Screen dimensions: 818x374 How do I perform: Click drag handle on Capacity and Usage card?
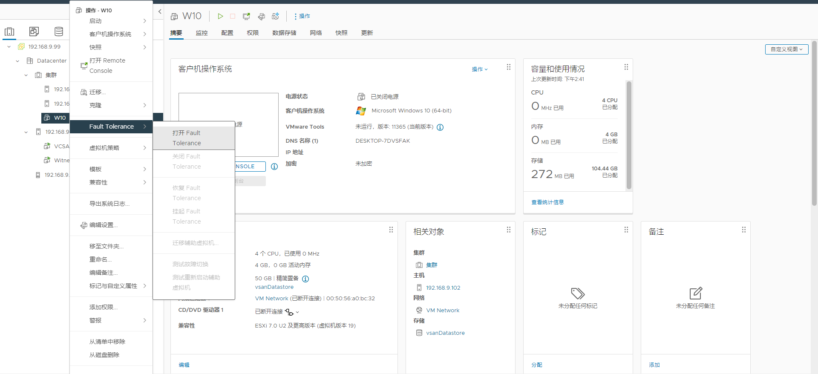pyautogui.click(x=626, y=67)
